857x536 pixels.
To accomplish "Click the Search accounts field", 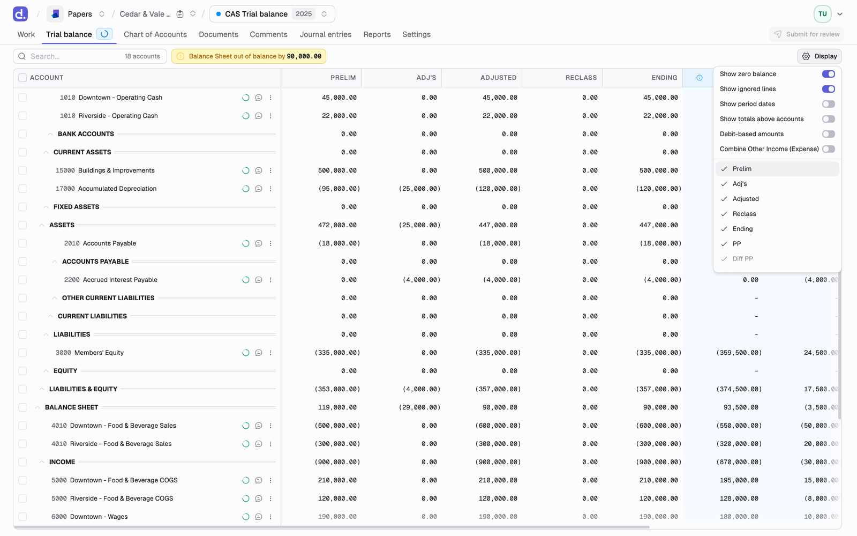I will click(x=90, y=56).
